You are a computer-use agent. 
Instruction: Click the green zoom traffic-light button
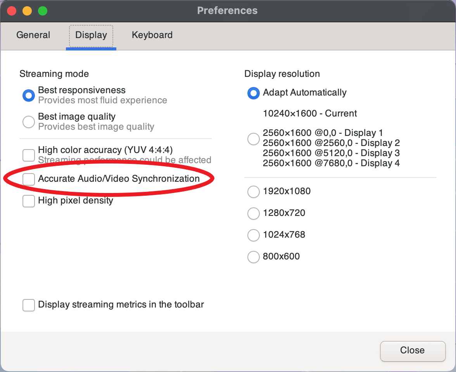(x=42, y=10)
